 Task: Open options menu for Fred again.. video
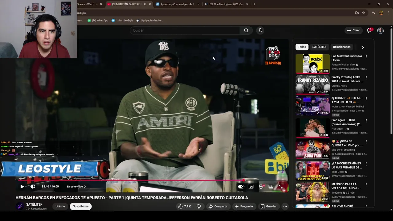(x=366, y=121)
